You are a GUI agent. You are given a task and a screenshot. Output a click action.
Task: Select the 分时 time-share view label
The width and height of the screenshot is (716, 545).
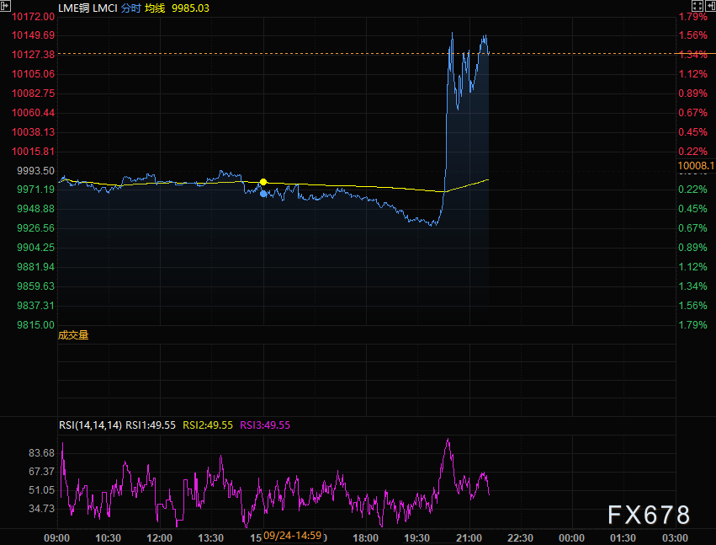(131, 8)
